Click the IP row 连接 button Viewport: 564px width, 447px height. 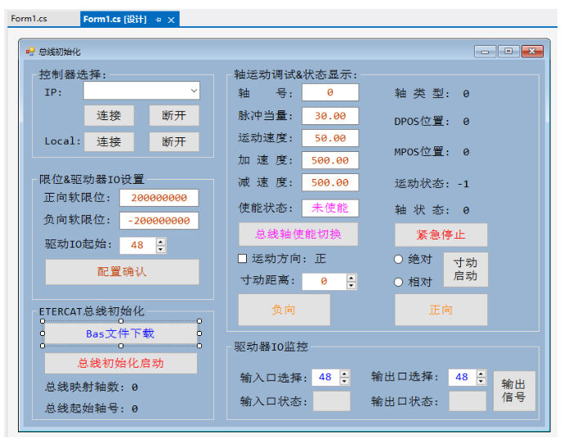click(x=109, y=115)
